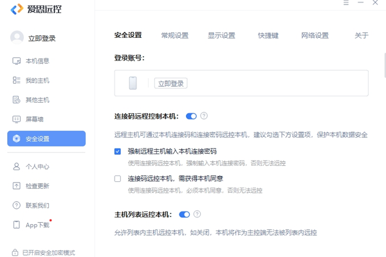386x257 pixels.
Task: Click the help icon beside 主机列表远控本机
Action: click(198, 214)
